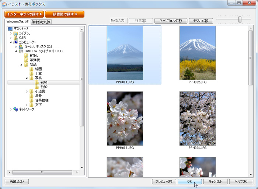Expand the 小道具 folder node
Image resolution: width=258 pixels, height=189 pixels.
(27, 91)
